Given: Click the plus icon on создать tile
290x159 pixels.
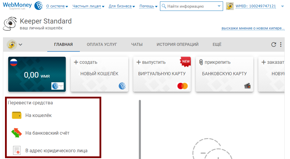Looking at the screenshot, I should (76, 62).
